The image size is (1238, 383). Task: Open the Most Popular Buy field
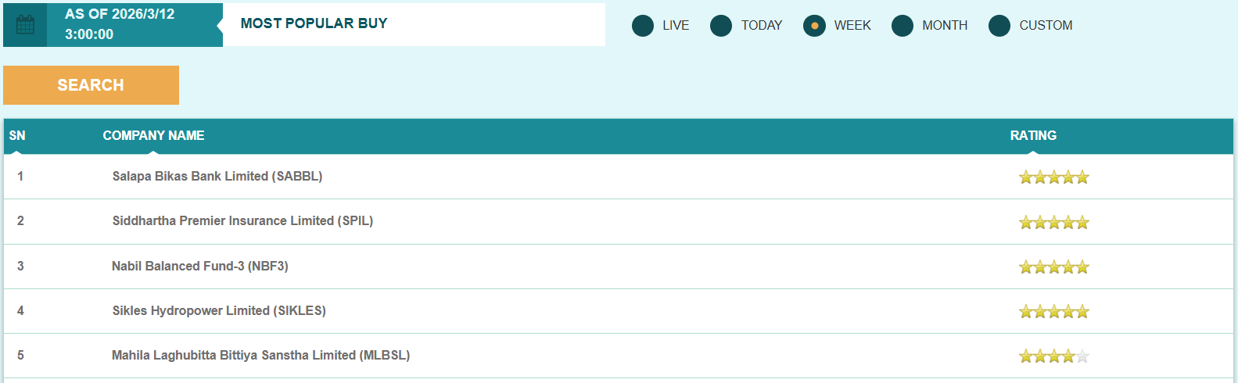pos(414,24)
